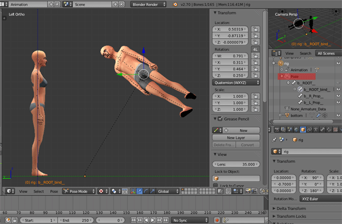
Task: Open the Constraints chain-link properties tab
Action: 310,130
